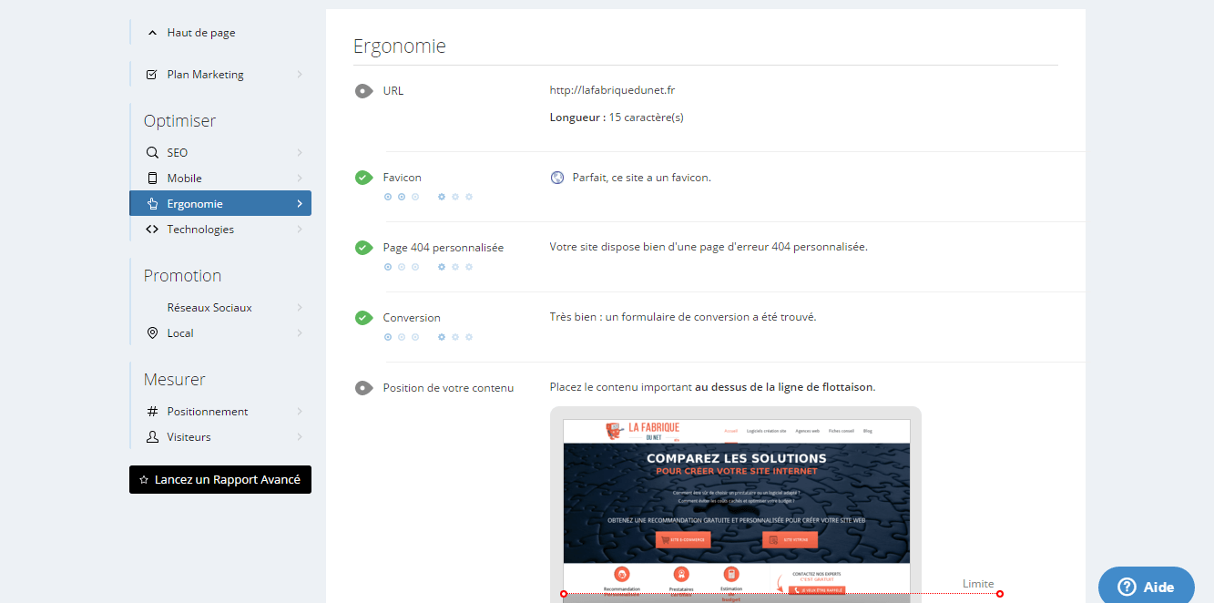The height and width of the screenshot is (603, 1214).
Task: Click the first target impact icon under Page 404 personnalisée
Action: tap(388, 267)
